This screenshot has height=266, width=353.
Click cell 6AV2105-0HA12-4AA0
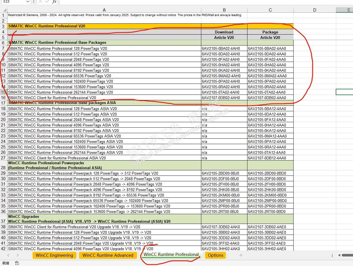270,125
